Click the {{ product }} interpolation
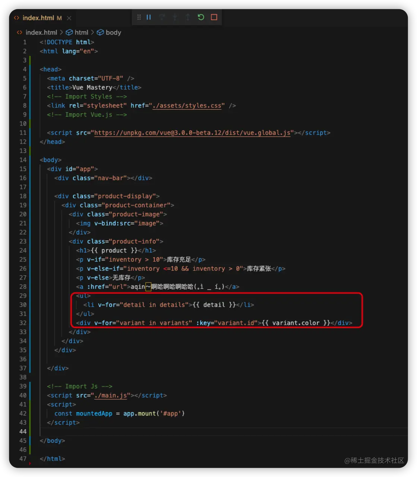This screenshot has height=477, width=417. [x=114, y=250]
